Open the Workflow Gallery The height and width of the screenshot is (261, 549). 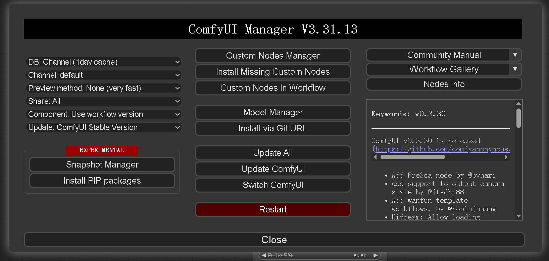tap(438, 69)
